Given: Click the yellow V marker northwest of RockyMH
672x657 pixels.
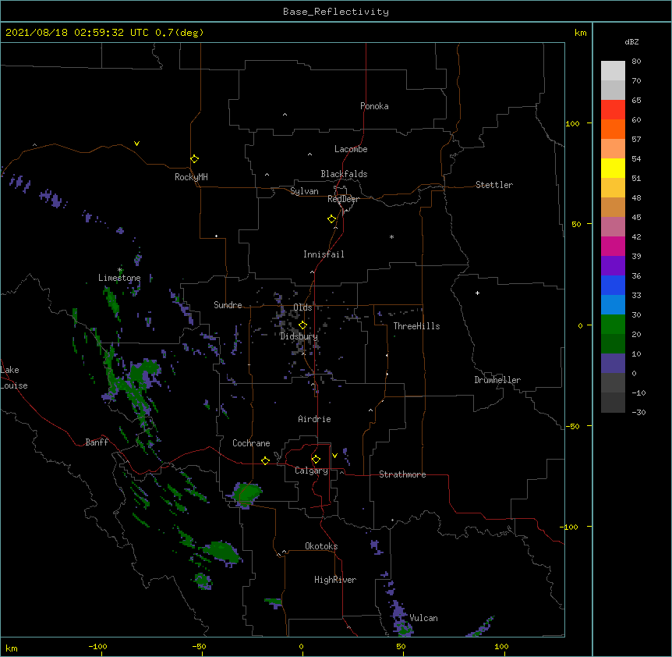Looking at the screenshot, I should click(x=136, y=144).
